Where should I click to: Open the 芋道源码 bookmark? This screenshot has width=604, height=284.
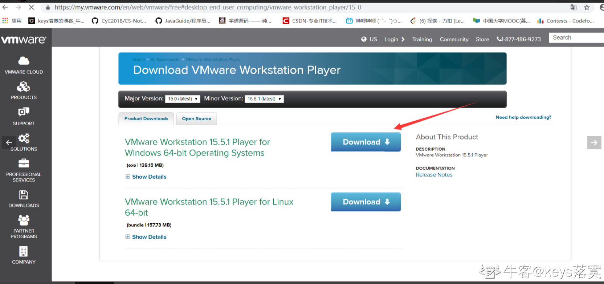(x=245, y=21)
